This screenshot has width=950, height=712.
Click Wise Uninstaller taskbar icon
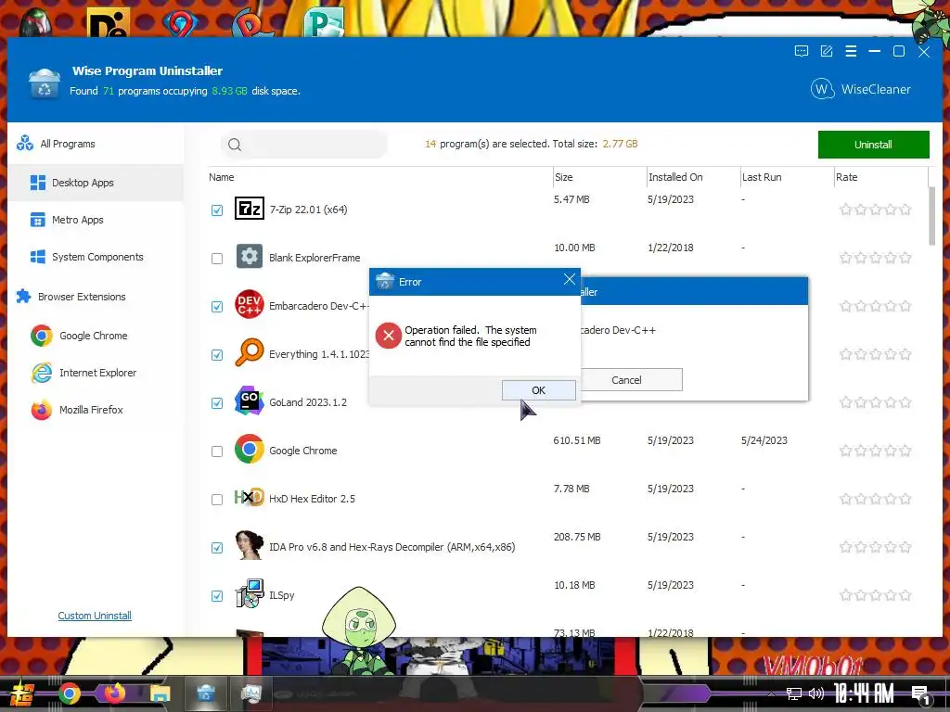206,693
